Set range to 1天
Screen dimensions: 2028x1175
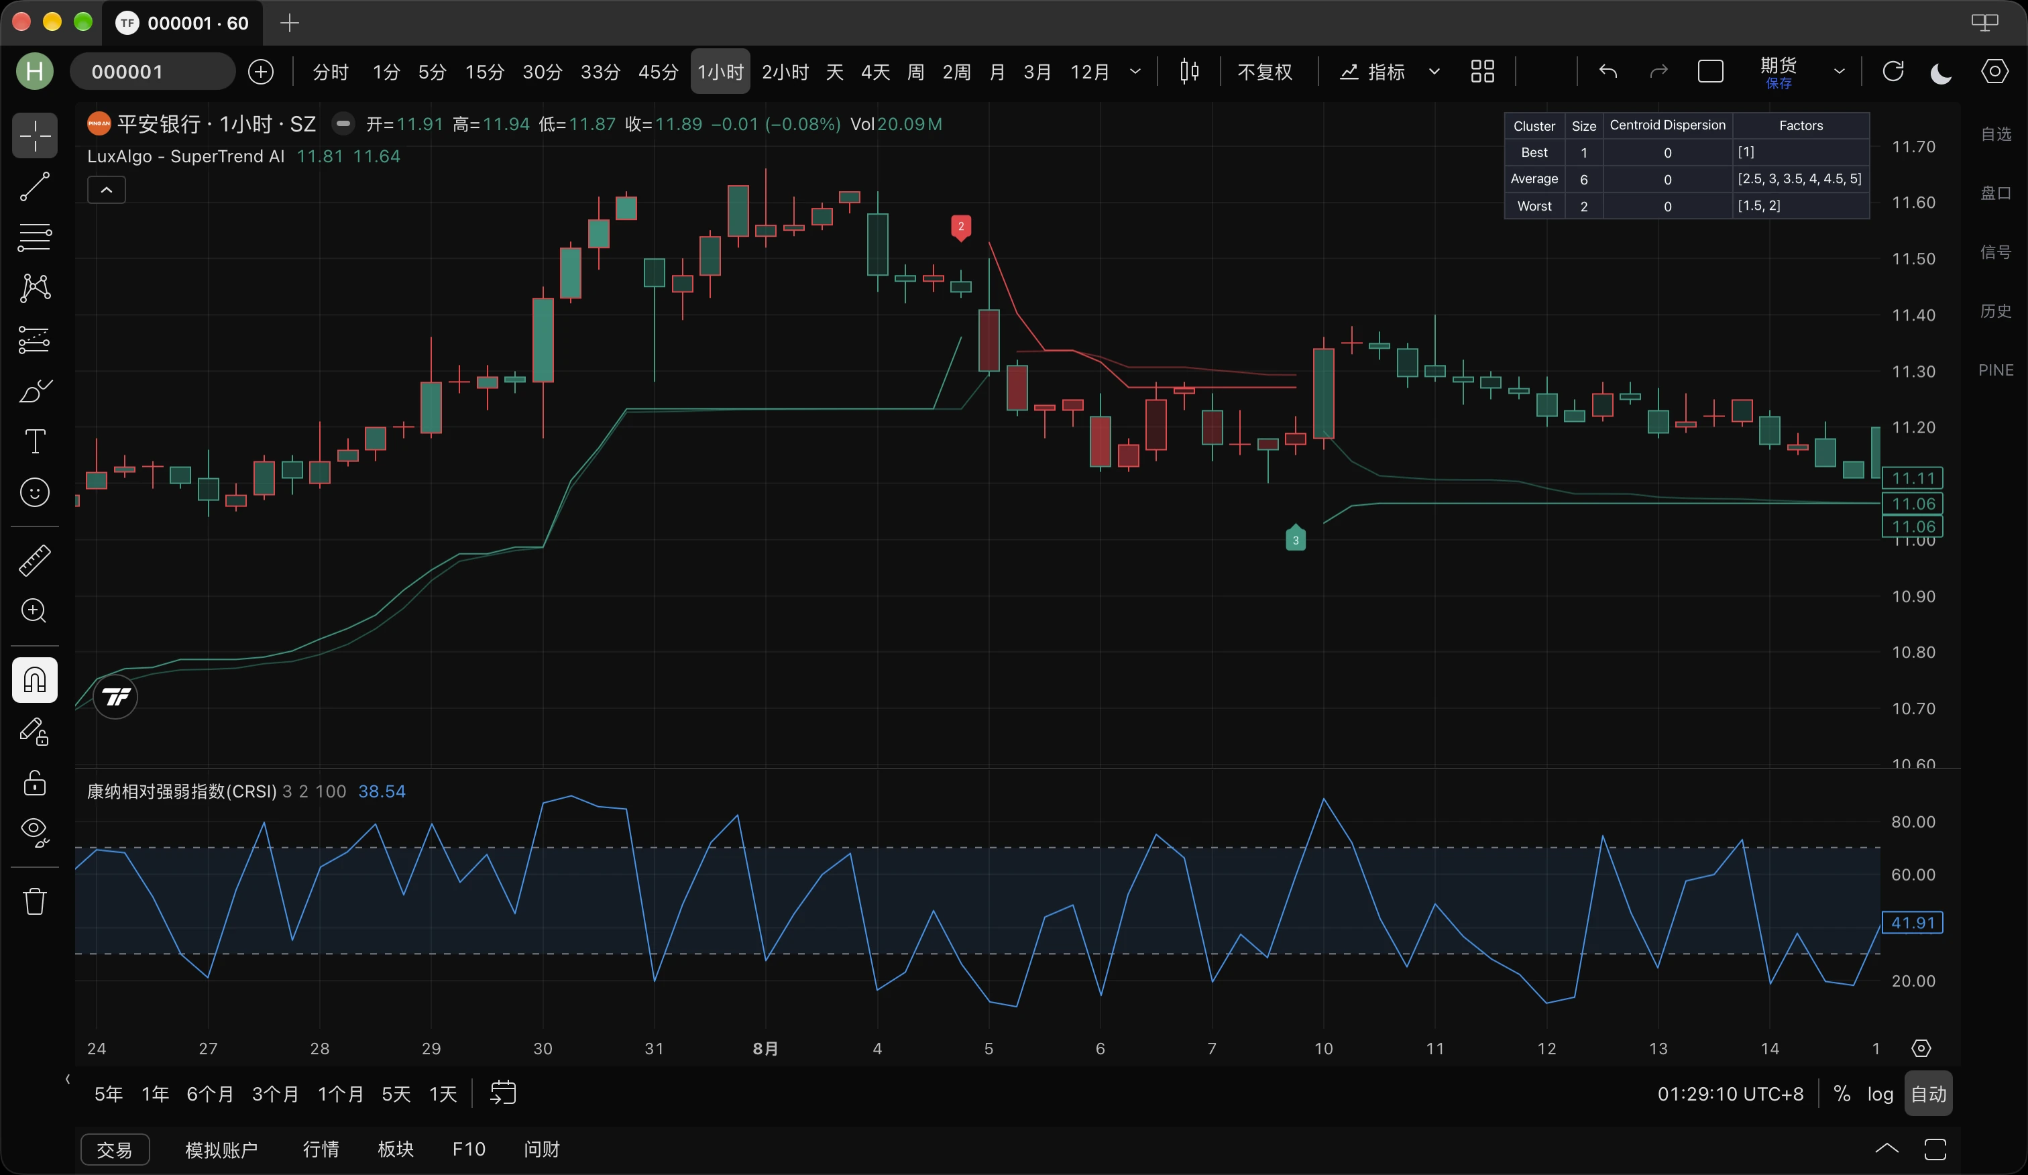[443, 1094]
